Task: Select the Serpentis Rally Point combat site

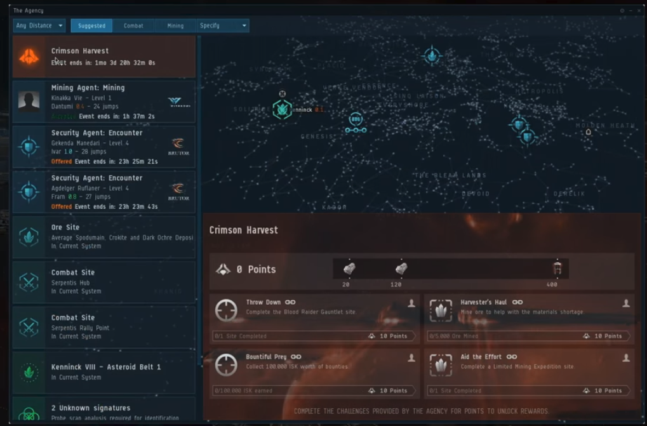Action: pos(103,328)
